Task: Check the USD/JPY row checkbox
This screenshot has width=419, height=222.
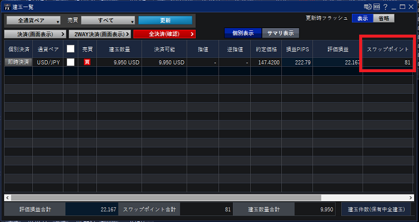Action: pyautogui.click(x=71, y=62)
